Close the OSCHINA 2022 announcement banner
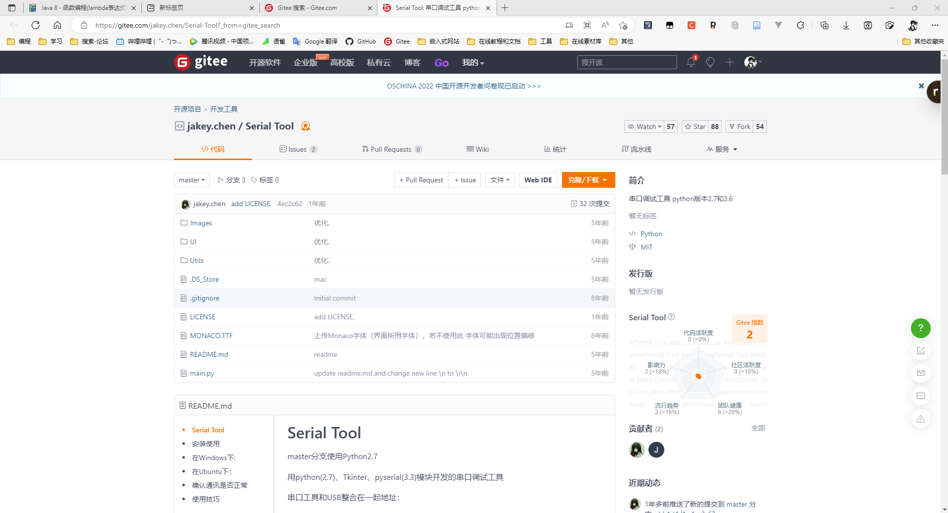 (921, 86)
